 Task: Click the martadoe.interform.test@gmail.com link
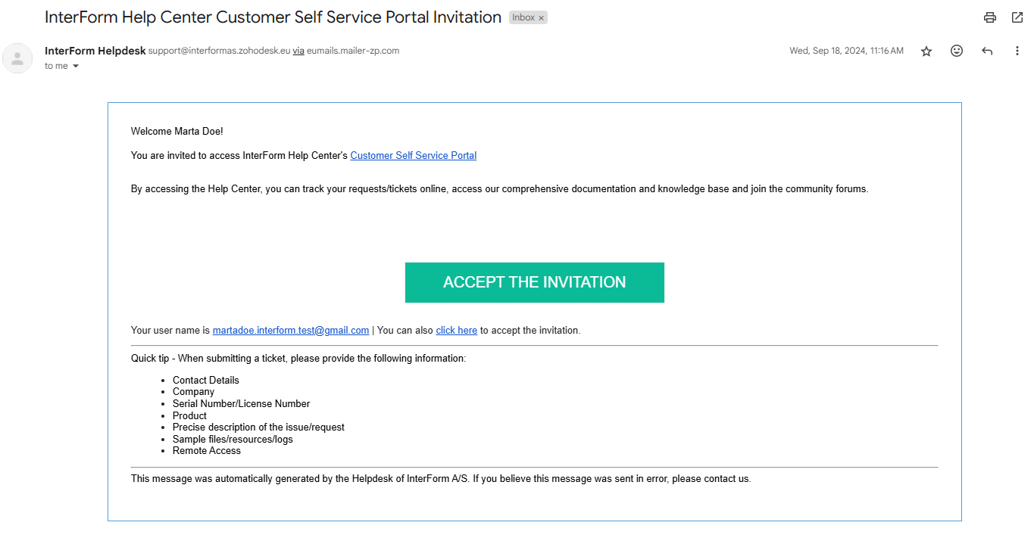point(291,331)
